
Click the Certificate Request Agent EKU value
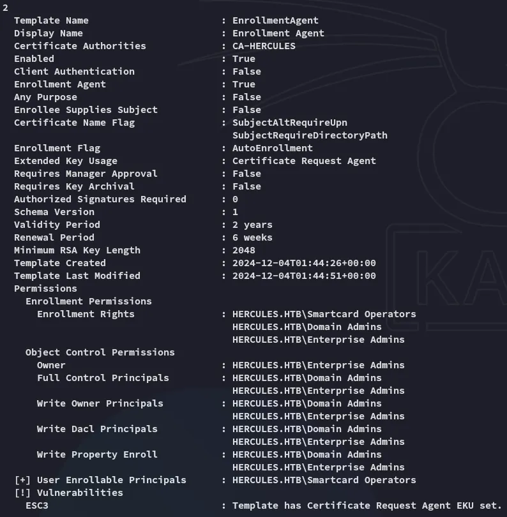pos(304,161)
